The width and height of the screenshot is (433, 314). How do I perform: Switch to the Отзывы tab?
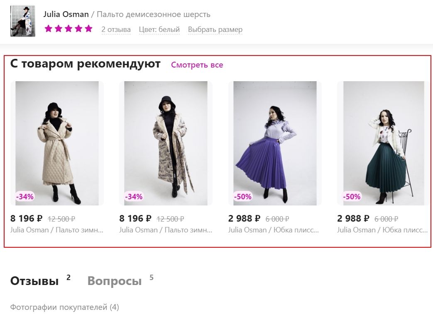(x=34, y=280)
